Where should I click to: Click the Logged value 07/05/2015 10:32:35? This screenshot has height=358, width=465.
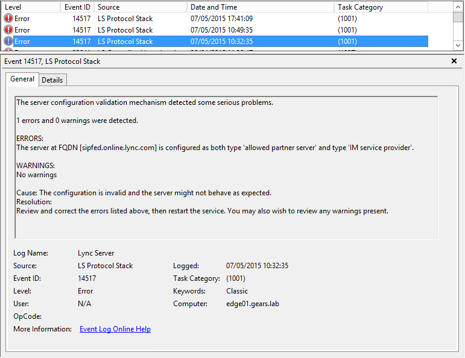pyautogui.click(x=257, y=266)
